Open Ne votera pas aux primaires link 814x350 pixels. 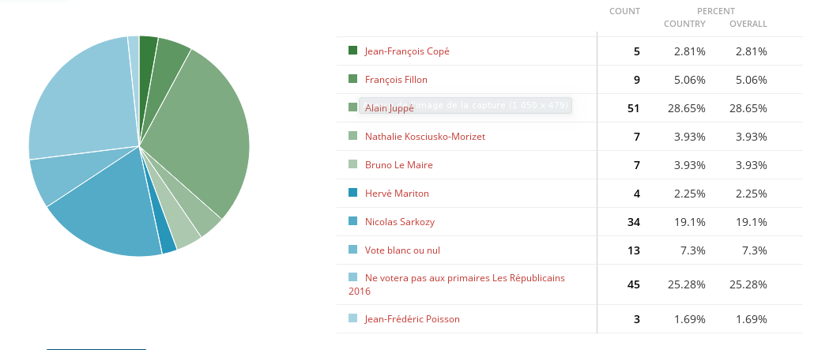coord(465,278)
